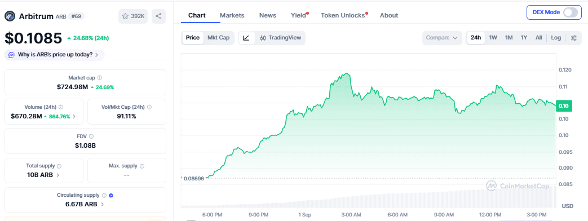Click the Vol/Mkt Cap (24h) info icon
This screenshot has height=221, width=588.
click(x=149, y=107)
